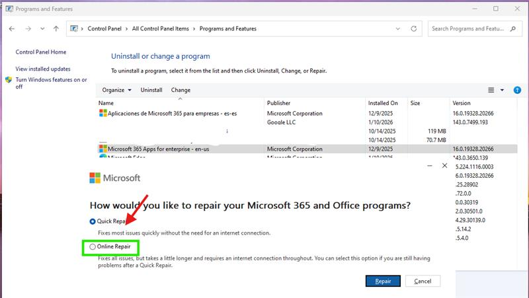The height and width of the screenshot is (298, 529).
Task: Select the Online Repair radio button
Action: click(93, 246)
